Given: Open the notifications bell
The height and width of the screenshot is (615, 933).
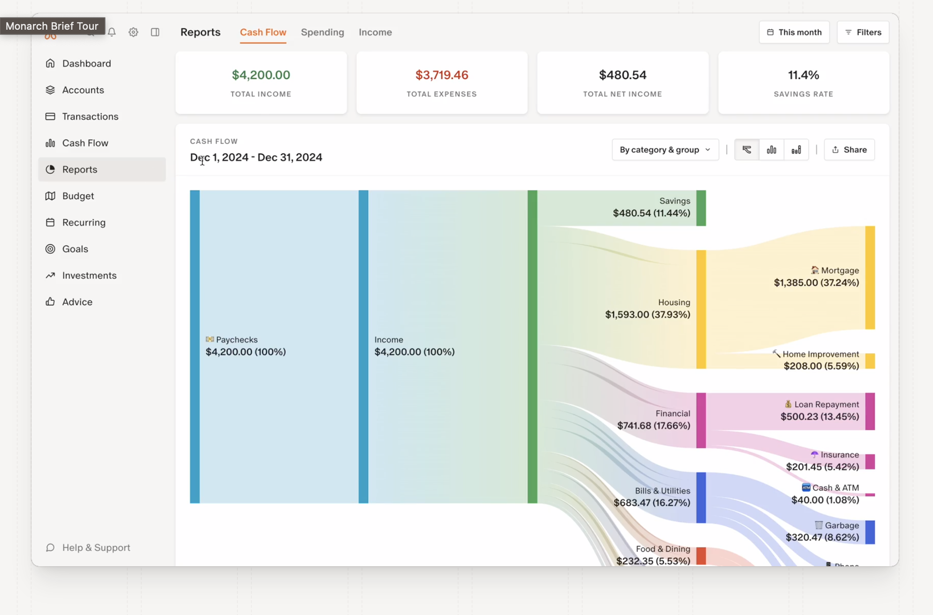Looking at the screenshot, I should [112, 32].
